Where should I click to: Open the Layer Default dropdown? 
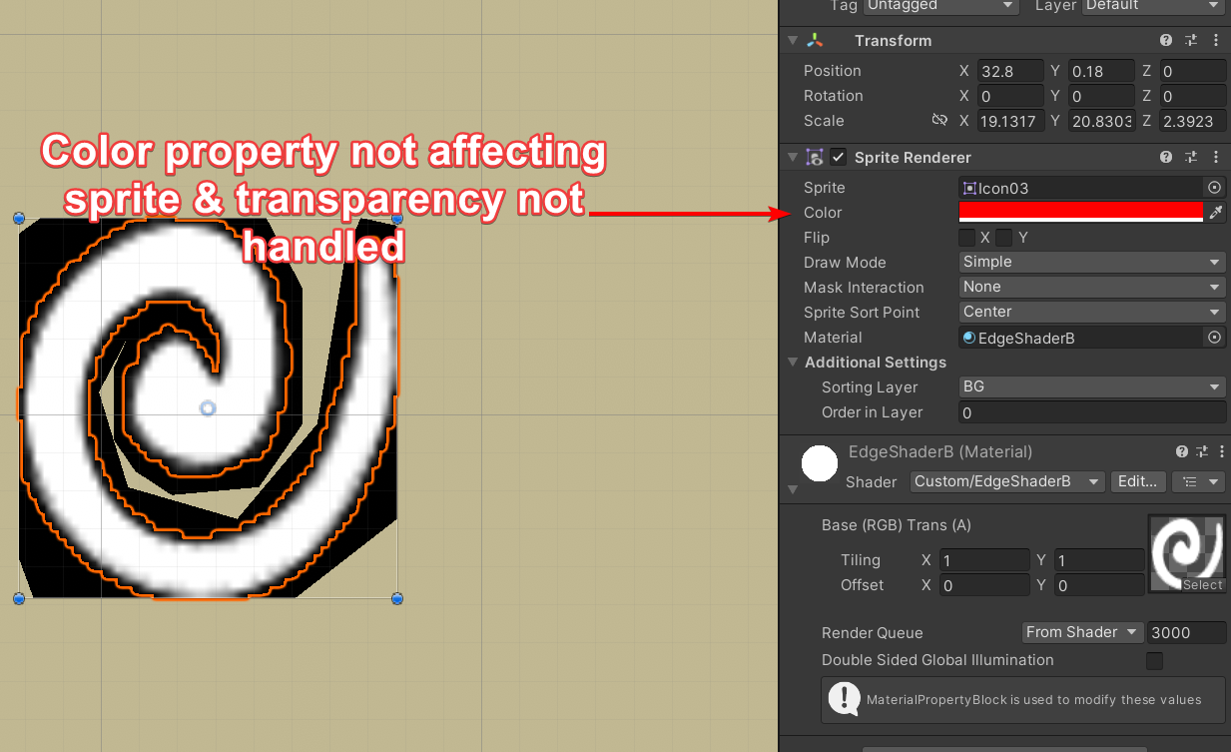point(1152,6)
